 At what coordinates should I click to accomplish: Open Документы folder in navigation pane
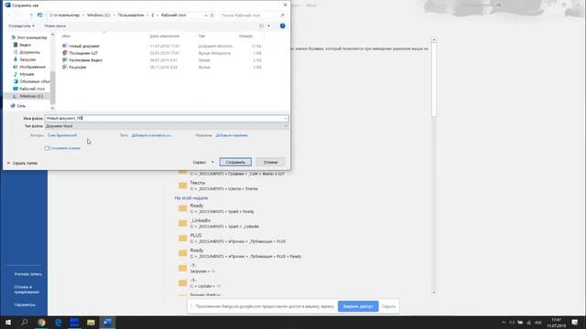pos(29,52)
